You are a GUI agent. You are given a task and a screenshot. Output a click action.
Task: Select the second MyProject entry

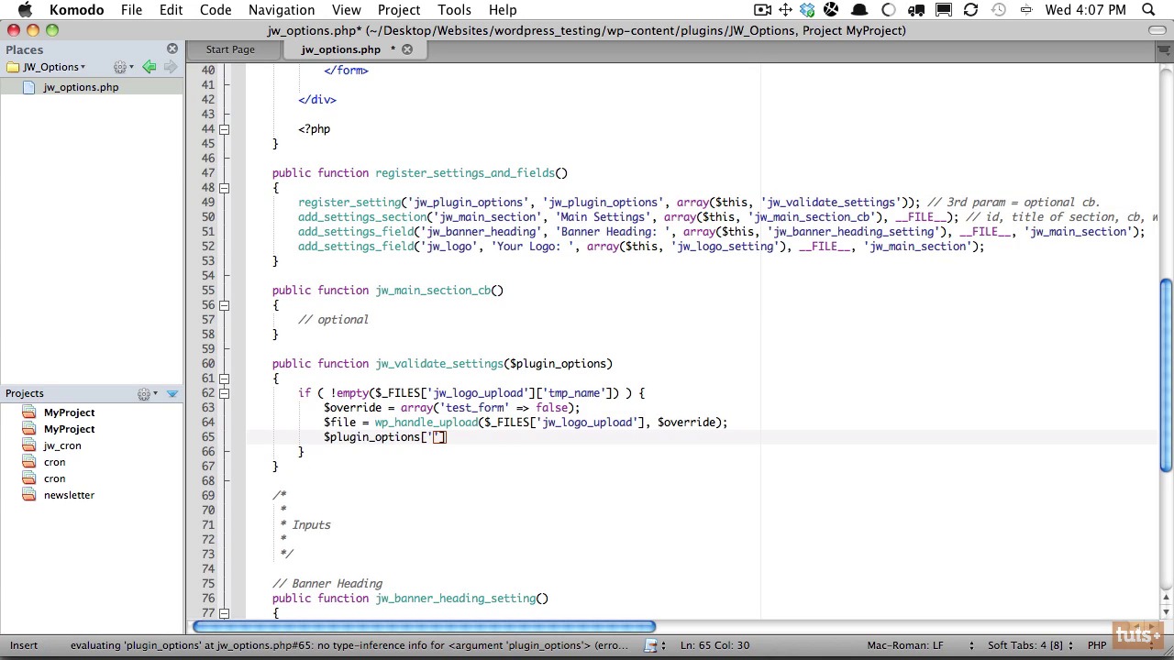tap(69, 429)
